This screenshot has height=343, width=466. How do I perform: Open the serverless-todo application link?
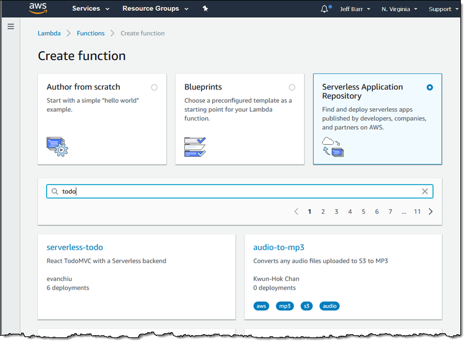75,247
